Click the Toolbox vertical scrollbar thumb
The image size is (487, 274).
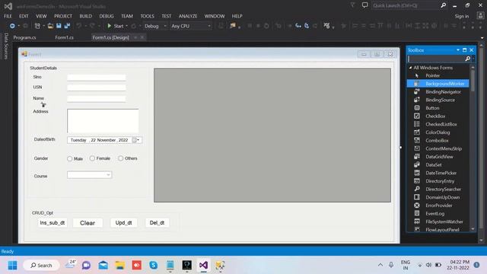(x=473, y=81)
